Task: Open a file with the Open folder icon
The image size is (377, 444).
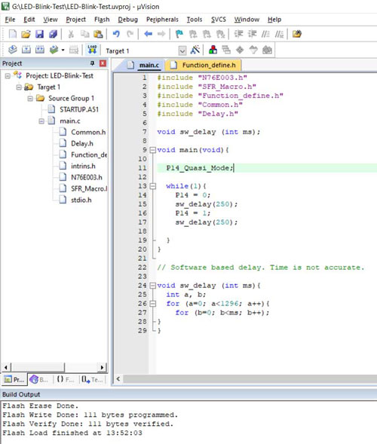Action: tap(26, 34)
